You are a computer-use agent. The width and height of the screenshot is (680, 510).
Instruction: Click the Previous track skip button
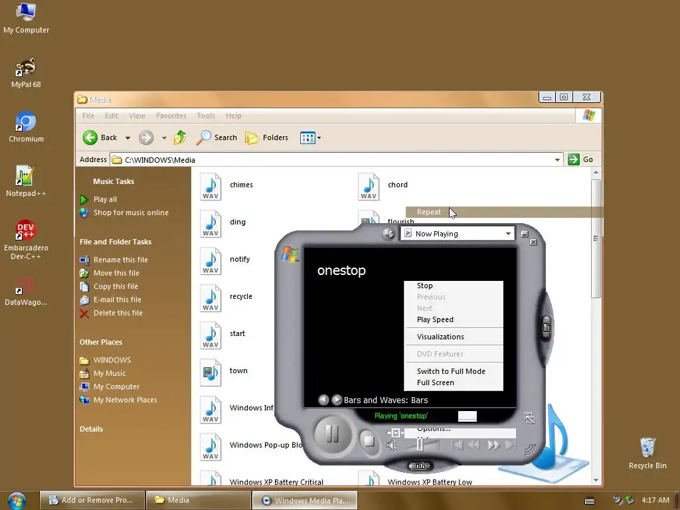click(x=457, y=446)
